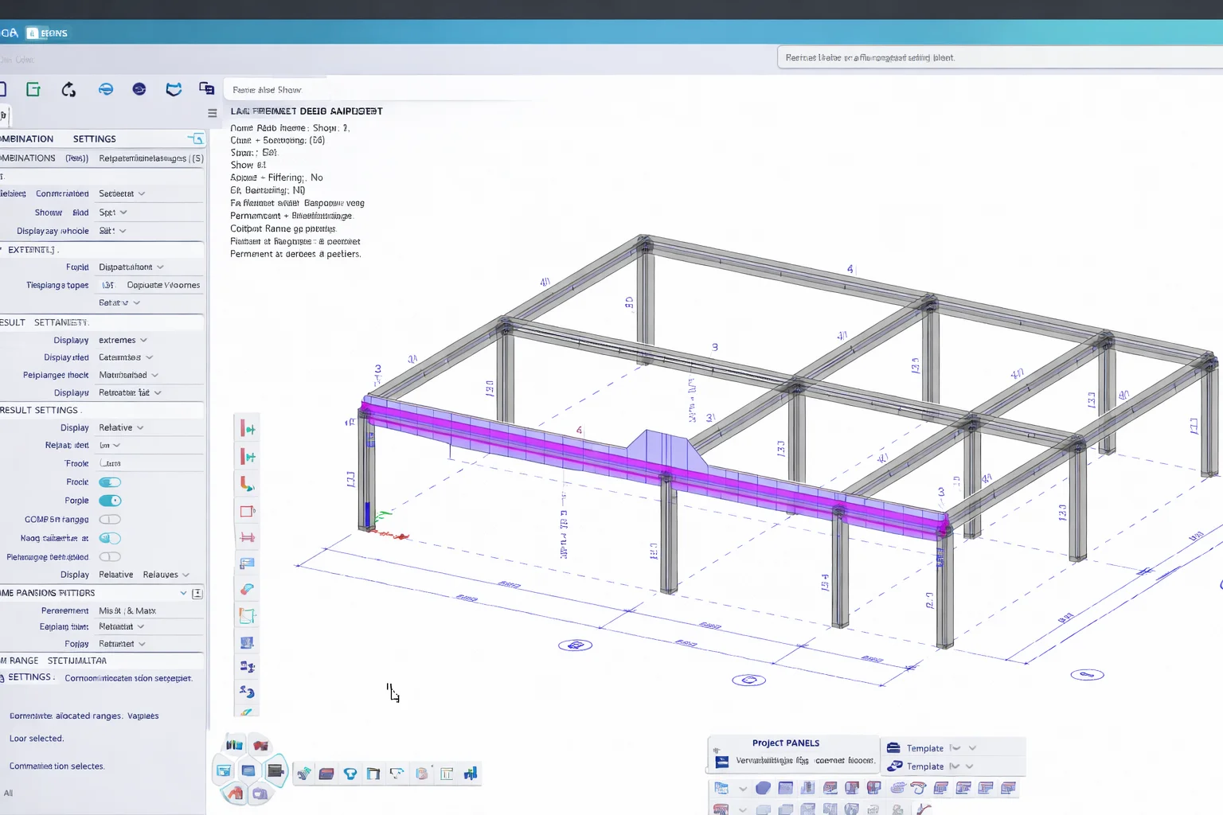Click the hamburger menu icon beside the viewport
This screenshot has height=815, width=1223.
213,113
